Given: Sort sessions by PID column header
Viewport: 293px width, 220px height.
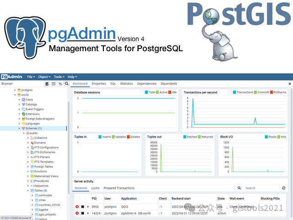Looking at the screenshot, I should [94, 199].
